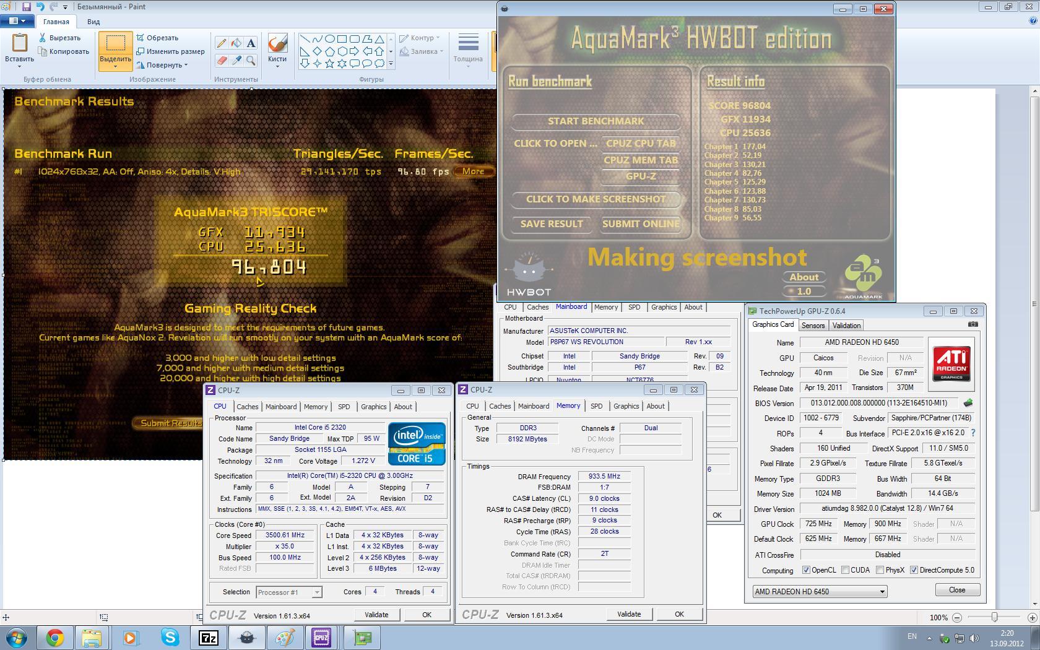Screen dimensions: 1040x650
Task: Select the Pencil tool in Paint
Action: tap(222, 43)
